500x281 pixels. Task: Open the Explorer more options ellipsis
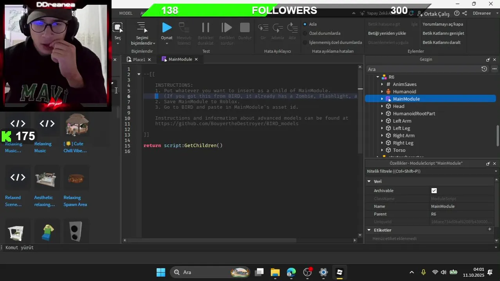tap(495, 69)
